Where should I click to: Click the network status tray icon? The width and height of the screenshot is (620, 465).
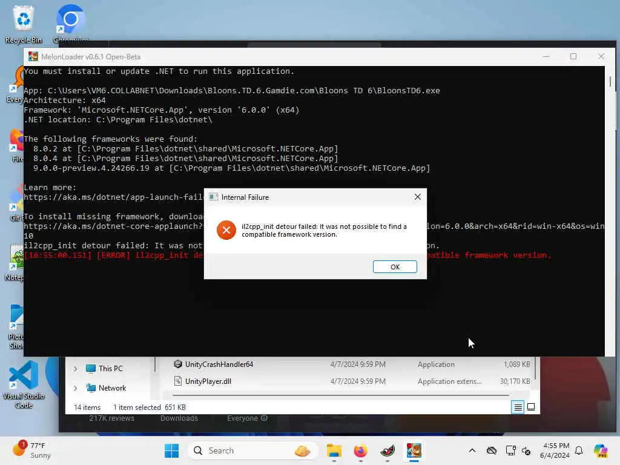click(526, 450)
